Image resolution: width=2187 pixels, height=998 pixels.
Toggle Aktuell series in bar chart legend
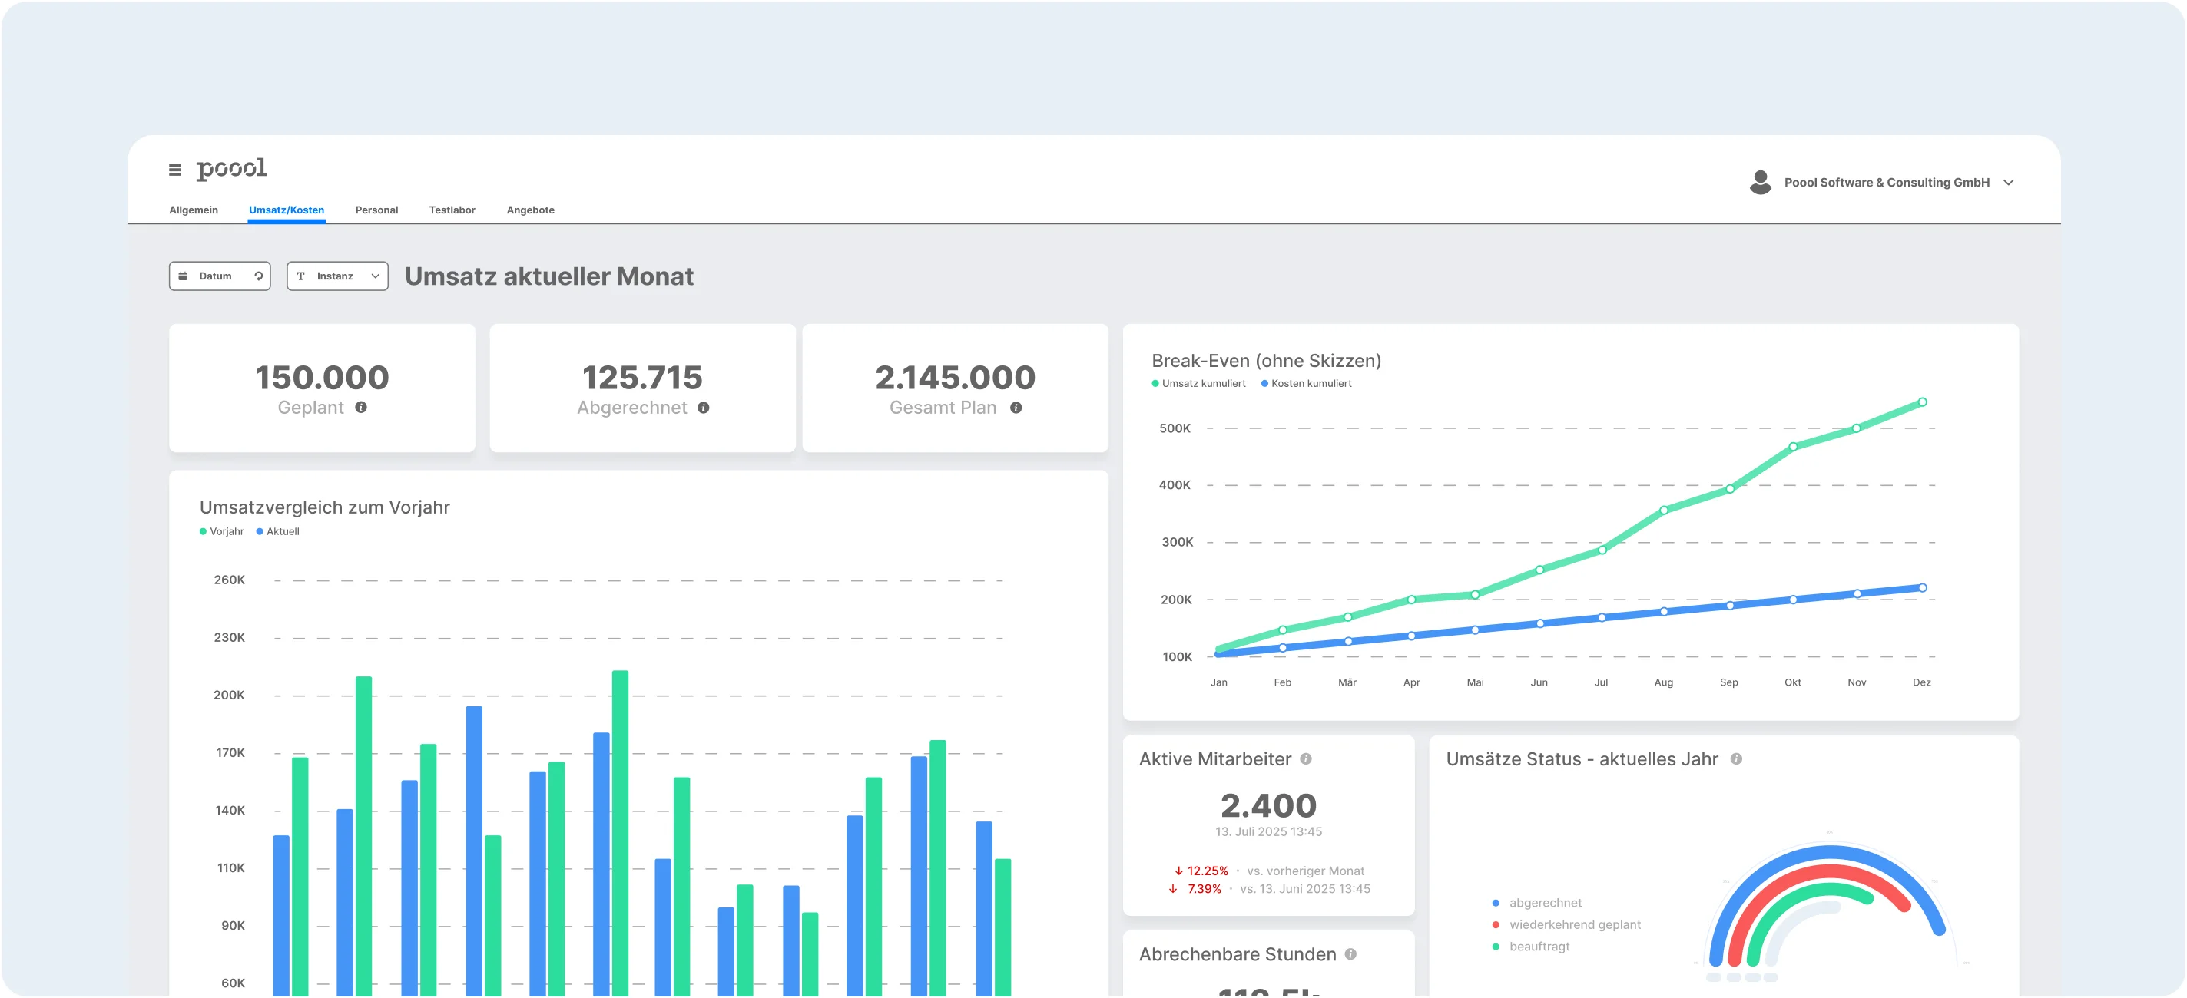point(279,531)
